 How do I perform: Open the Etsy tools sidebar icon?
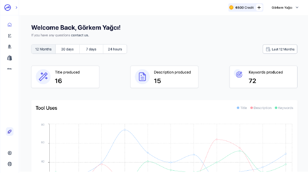tap(10, 36)
